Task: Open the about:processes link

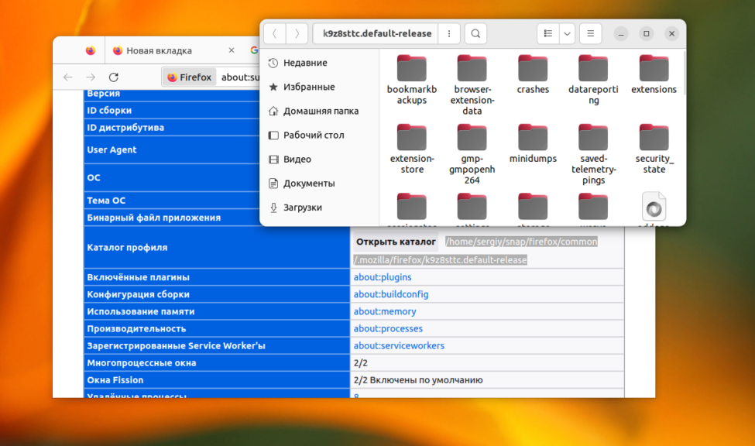Action: click(x=388, y=328)
